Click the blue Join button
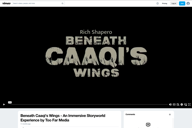The height and width of the screenshot is (128, 192). [182, 3]
